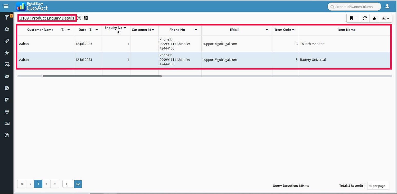Click the report title 3109 : Product Enquiry Details
The image size is (397, 194).
[47, 18]
